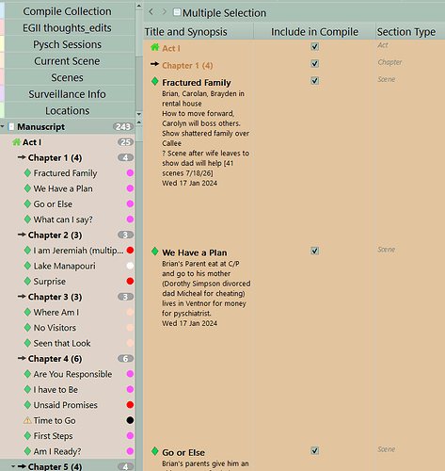
Task: Click the Manuscript document icon in binder
Action: (11, 126)
